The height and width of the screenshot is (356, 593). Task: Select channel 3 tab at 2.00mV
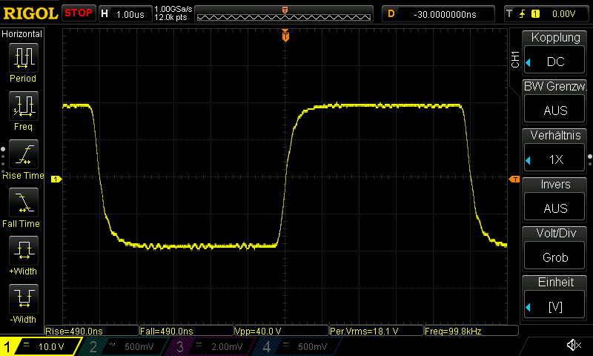(210, 346)
